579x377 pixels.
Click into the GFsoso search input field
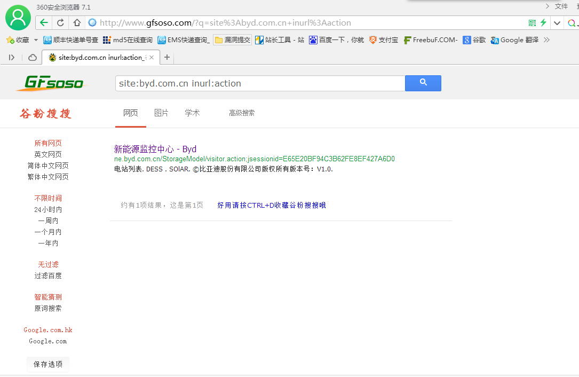click(260, 83)
